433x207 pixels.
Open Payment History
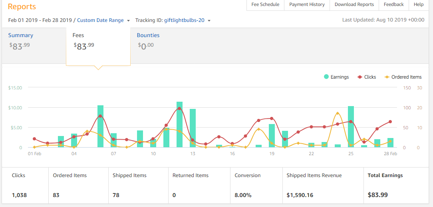tap(307, 4)
